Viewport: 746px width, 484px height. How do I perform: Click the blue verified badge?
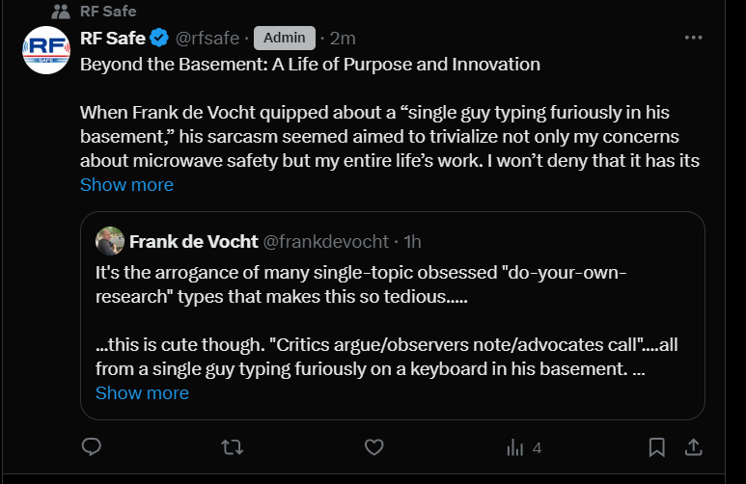159,39
